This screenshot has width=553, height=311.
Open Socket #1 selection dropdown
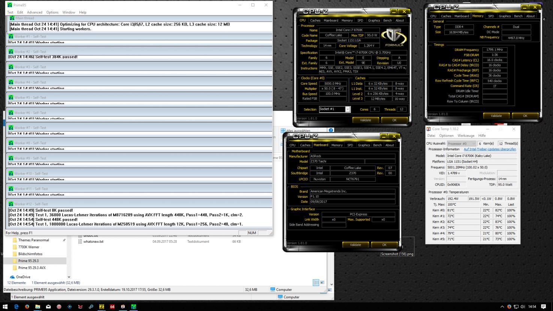coord(347,109)
